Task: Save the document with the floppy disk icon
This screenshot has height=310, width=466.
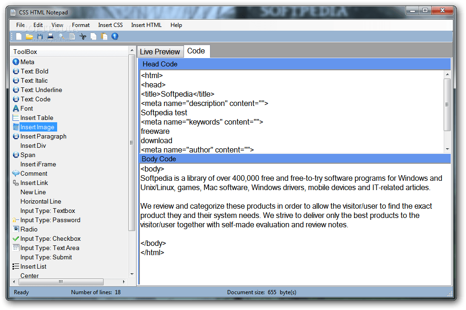Action: click(40, 36)
